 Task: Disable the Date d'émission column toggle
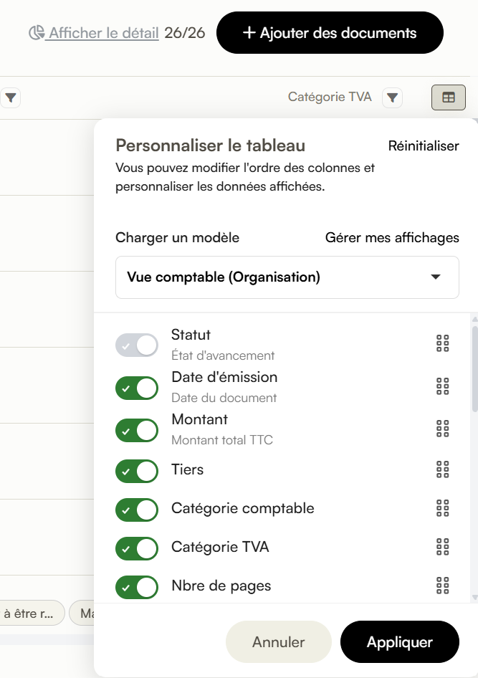137,388
